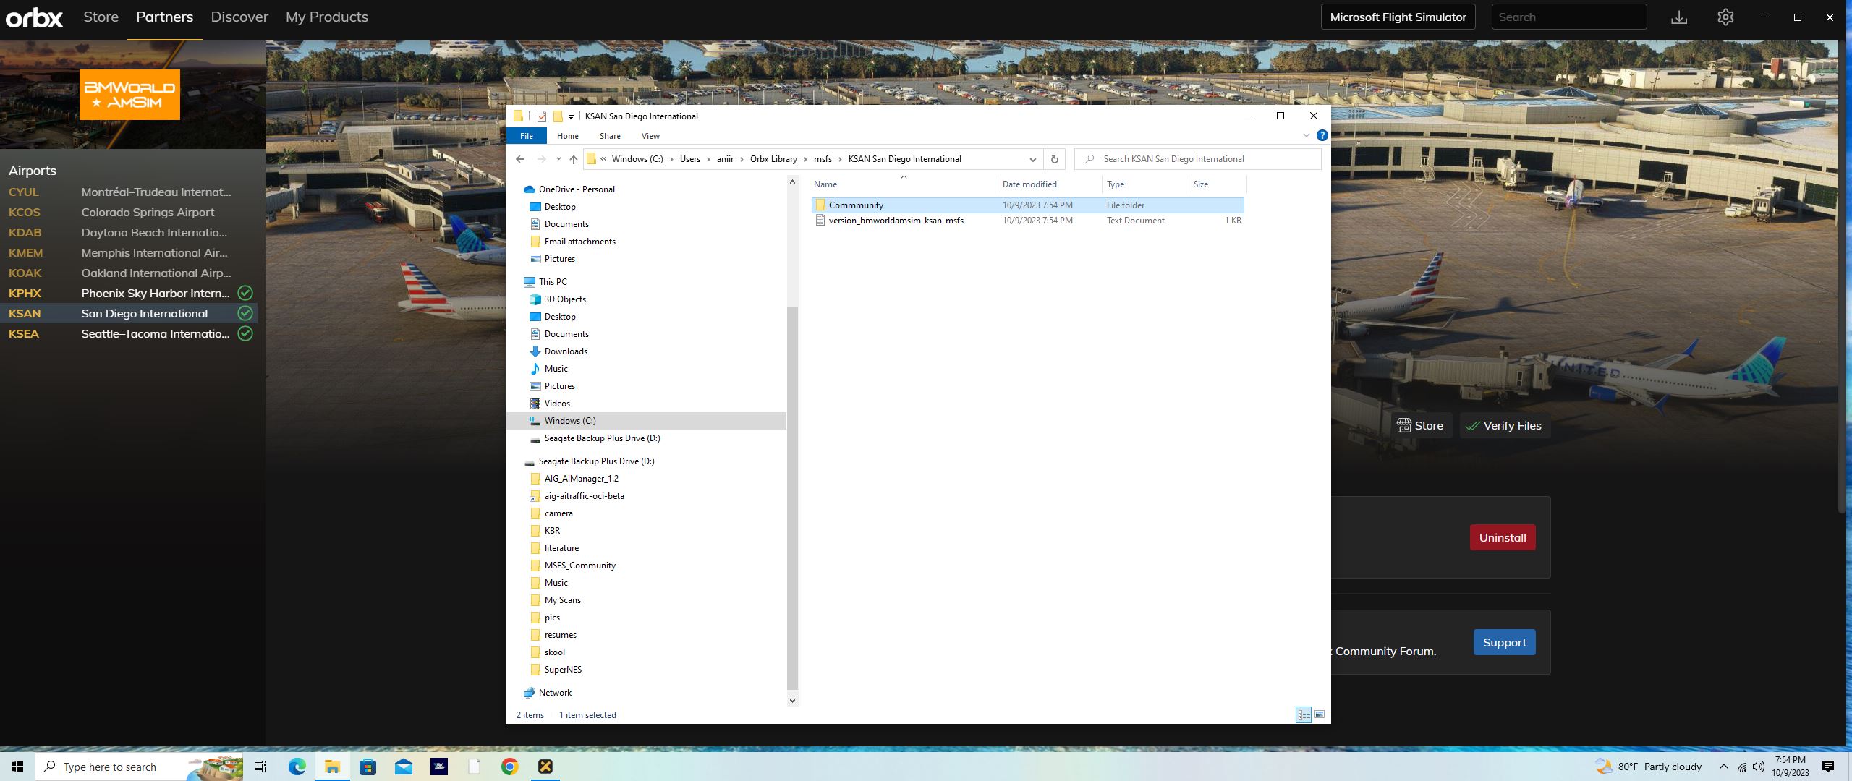This screenshot has width=1852, height=781.
Task: Go up one folder level
Action: coord(573,159)
